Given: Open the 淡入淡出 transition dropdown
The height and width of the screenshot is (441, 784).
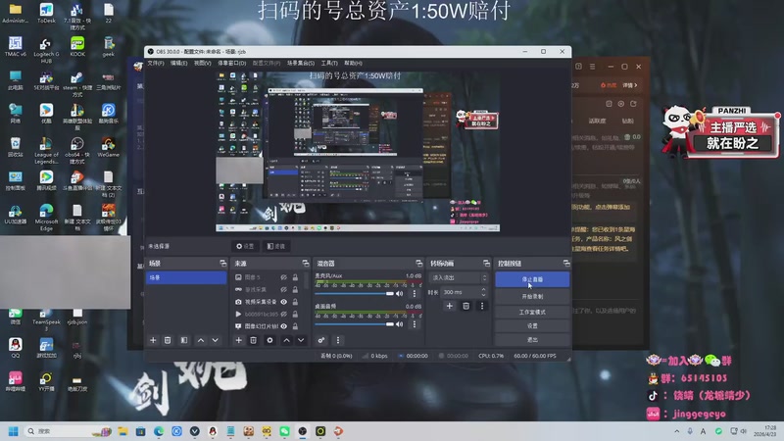Looking at the screenshot, I should 459,277.
